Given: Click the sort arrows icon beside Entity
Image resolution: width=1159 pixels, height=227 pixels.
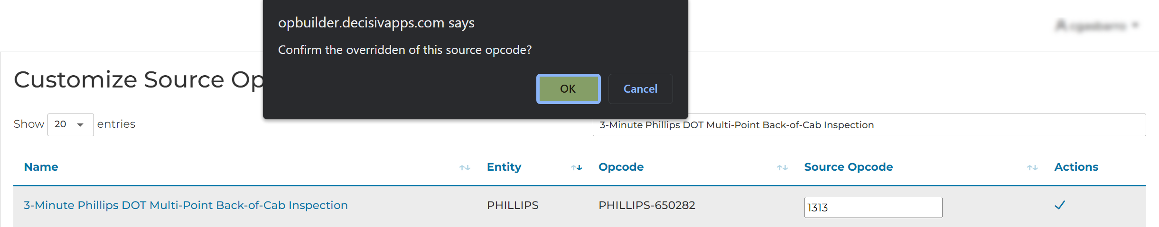Looking at the screenshot, I should coord(576,167).
